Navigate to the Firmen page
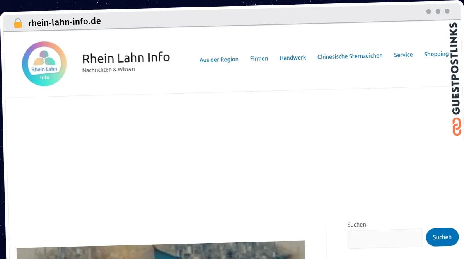The height and width of the screenshot is (259, 464). [x=259, y=58]
